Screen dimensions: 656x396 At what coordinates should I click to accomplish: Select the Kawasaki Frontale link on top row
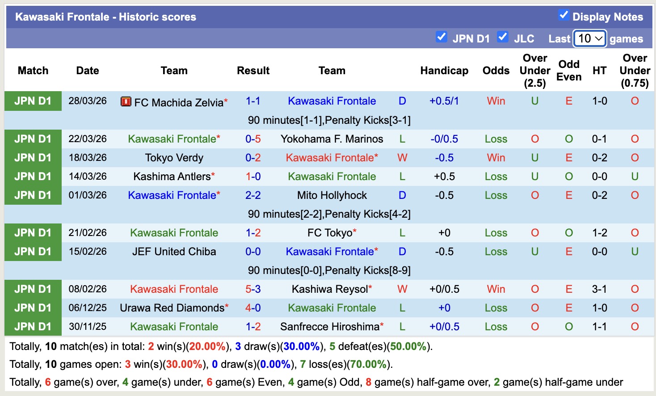[x=332, y=101]
